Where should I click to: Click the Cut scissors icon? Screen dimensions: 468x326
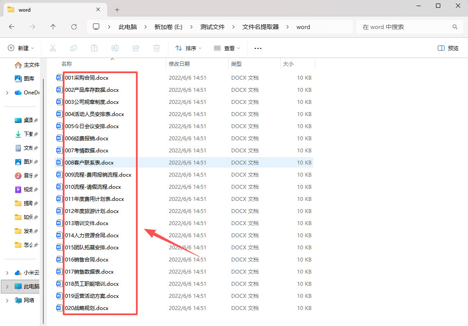(x=53, y=48)
